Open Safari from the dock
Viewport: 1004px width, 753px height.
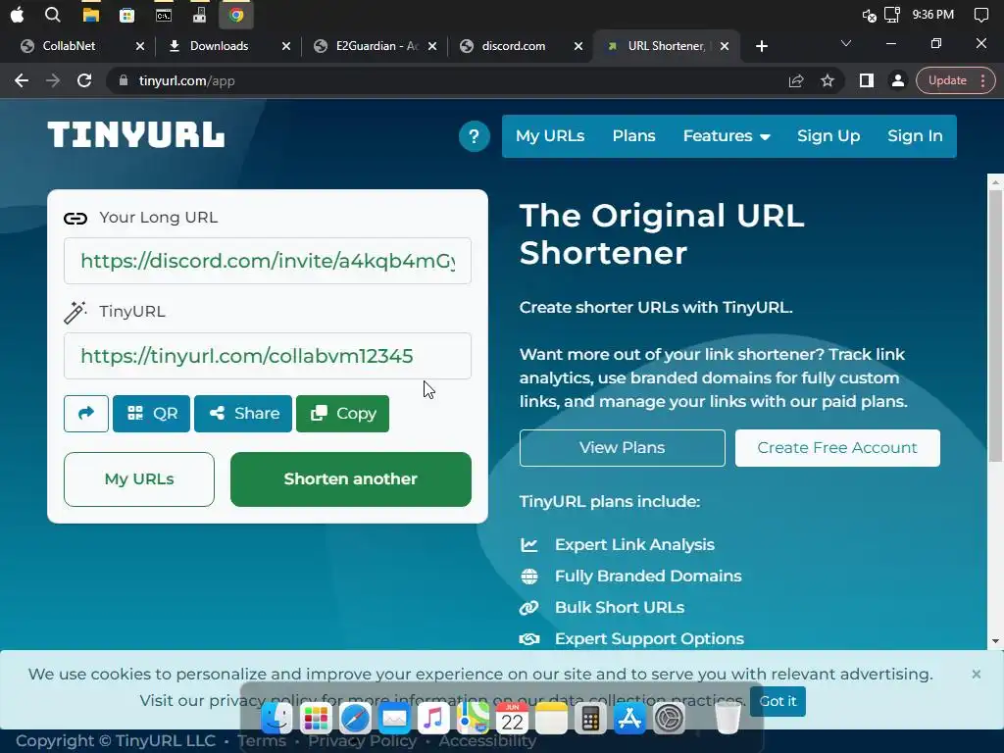click(x=355, y=719)
